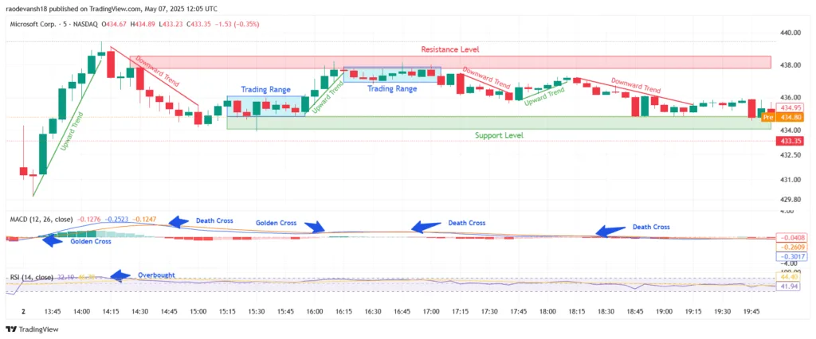Click the 15:00 time axis label

tap(198, 311)
